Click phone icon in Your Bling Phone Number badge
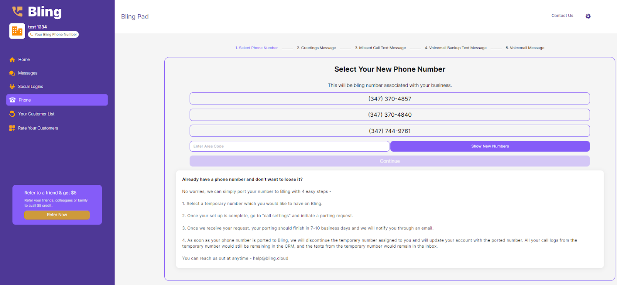 31,35
